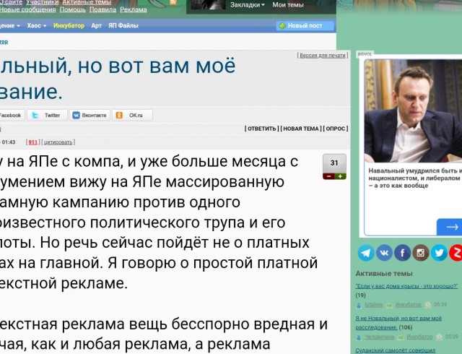Viewport: 462px width, 354px height.
Task: Click the Активные темы sidebar heading
Action: coord(384,274)
